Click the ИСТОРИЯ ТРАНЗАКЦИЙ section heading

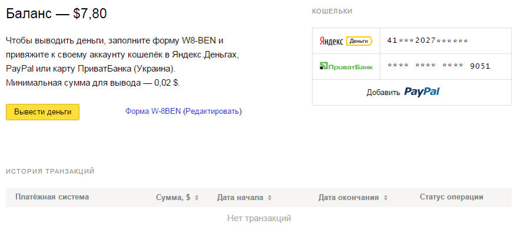(50, 171)
